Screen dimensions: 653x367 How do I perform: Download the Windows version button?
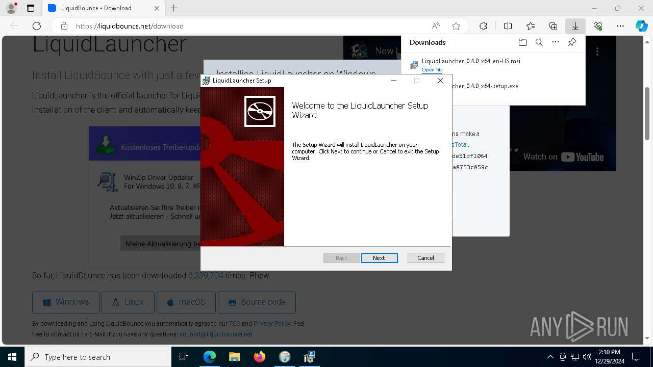click(x=66, y=302)
